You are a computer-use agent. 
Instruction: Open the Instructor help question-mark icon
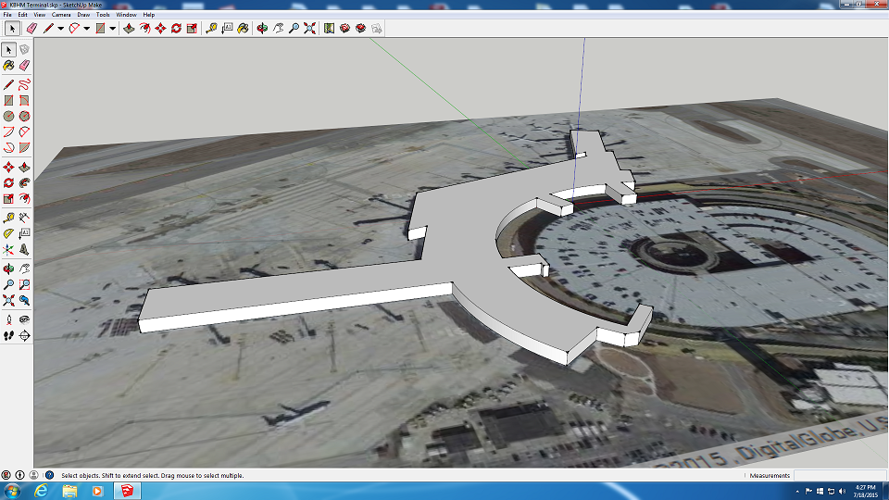click(49, 475)
